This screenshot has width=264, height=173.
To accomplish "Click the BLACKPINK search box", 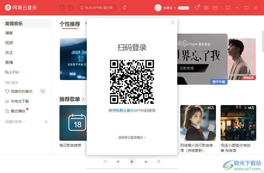I will point(97,8).
